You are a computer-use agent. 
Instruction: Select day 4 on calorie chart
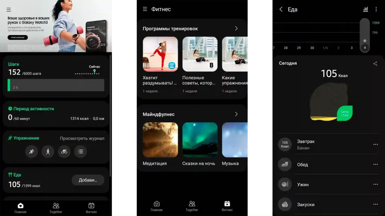point(365,48)
